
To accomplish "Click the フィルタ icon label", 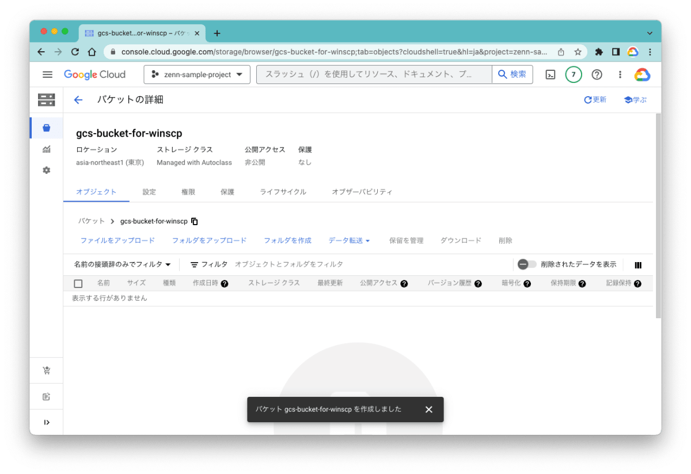I will (209, 264).
